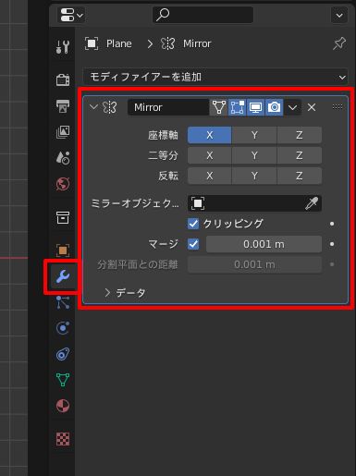Click the Mirror panel drag handle
Image resolution: width=356 pixels, height=476 pixels.
click(338, 106)
